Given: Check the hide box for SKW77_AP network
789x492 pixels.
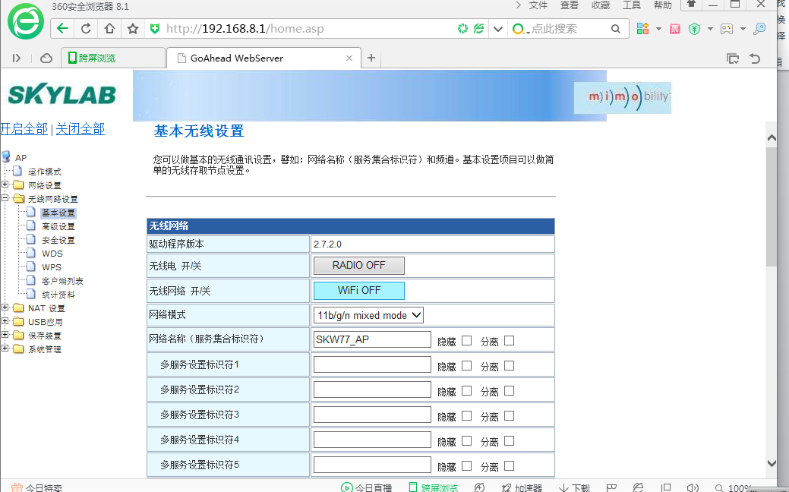Looking at the screenshot, I should tap(466, 341).
